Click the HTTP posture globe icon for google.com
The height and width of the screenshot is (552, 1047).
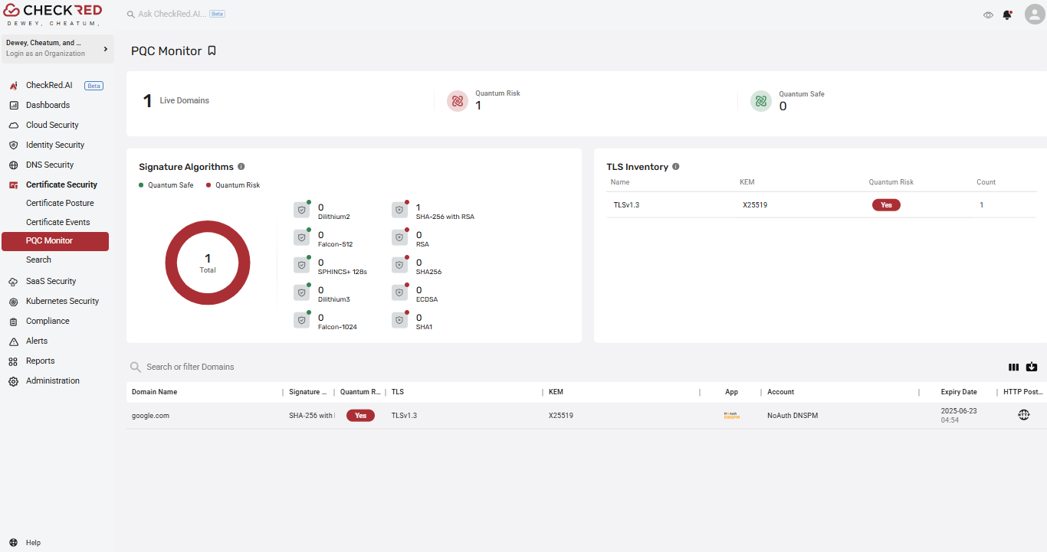tap(1024, 415)
